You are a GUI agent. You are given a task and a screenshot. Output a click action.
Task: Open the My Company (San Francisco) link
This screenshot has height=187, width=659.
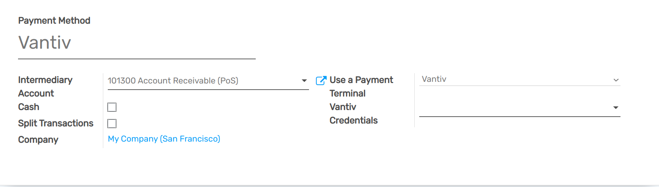[x=164, y=139]
